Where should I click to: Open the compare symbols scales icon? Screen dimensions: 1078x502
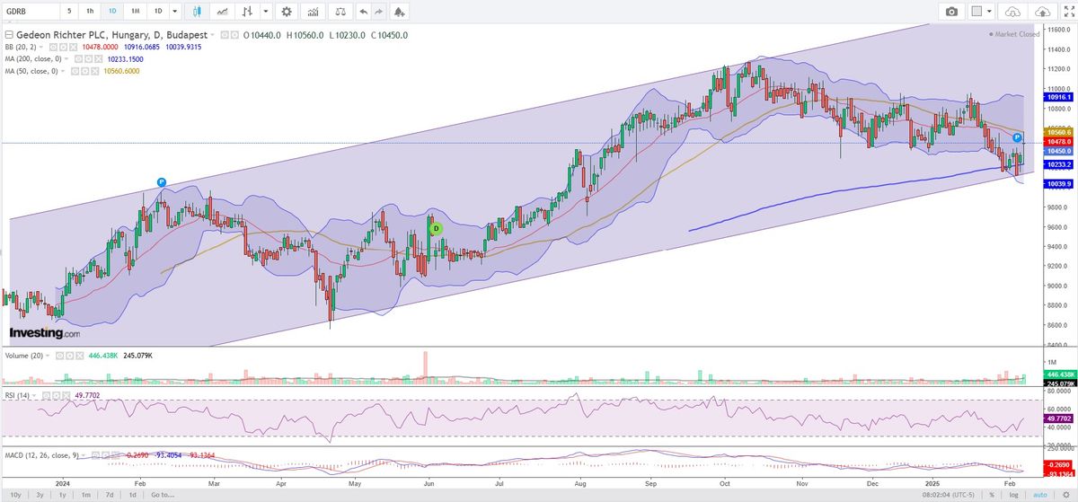click(340, 11)
